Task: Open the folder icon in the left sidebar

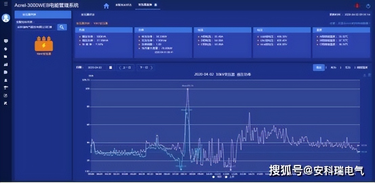Action: (x=6, y=57)
